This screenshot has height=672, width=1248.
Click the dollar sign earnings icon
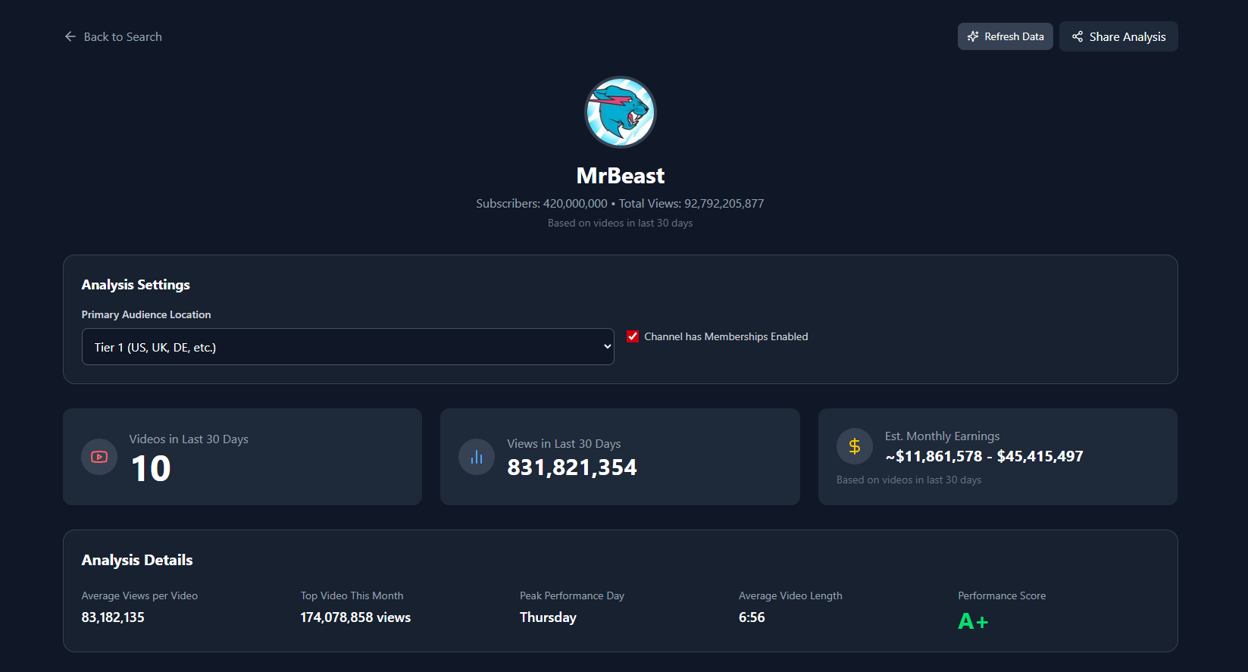855,446
